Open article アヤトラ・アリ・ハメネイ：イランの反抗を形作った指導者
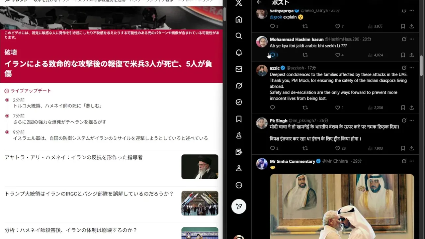The height and width of the screenshot is (239, 425). [x=73, y=157]
